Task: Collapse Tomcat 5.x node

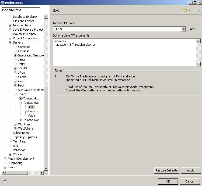Action: click(x=20, y=103)
